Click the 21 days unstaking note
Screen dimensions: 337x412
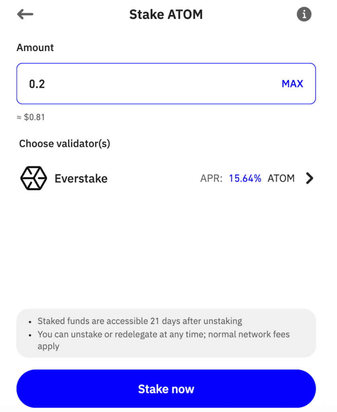pyautogui.click(x=140, y=321)
